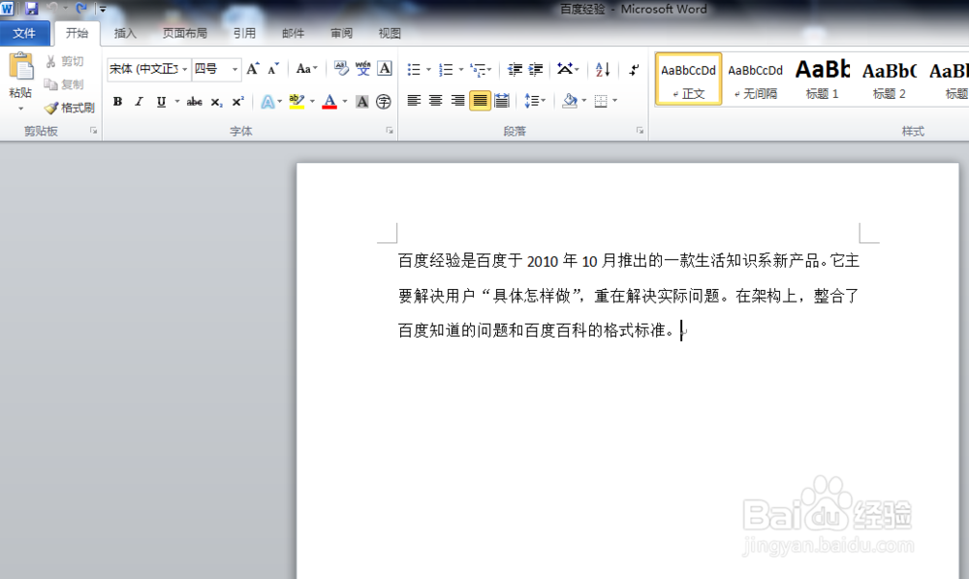
Task: Click the Align Left icon
Action: 414,100
